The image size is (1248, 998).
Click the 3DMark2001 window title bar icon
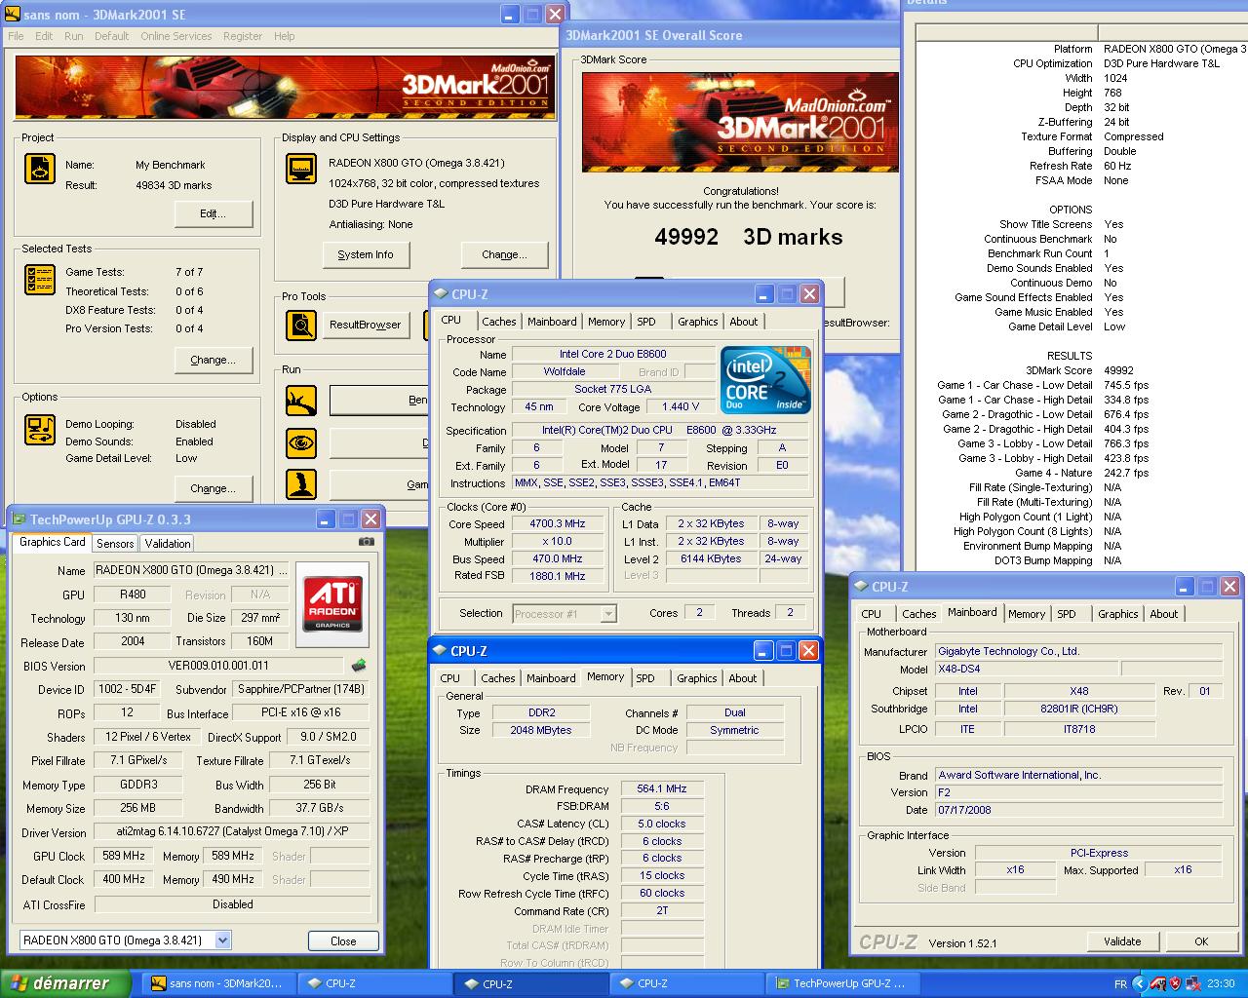pyautogui.click(x=13, y=15)
